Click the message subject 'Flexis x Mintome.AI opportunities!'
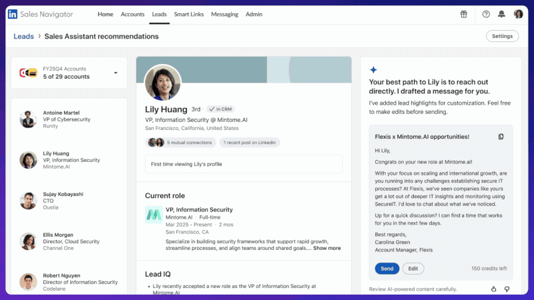534x300 pixels. [422, 137]
